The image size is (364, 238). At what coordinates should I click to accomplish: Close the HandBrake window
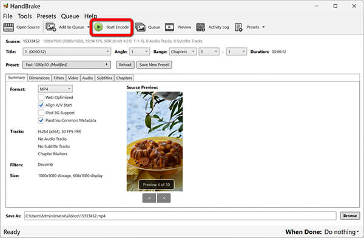pyautogui.click(x=354, y=6)
